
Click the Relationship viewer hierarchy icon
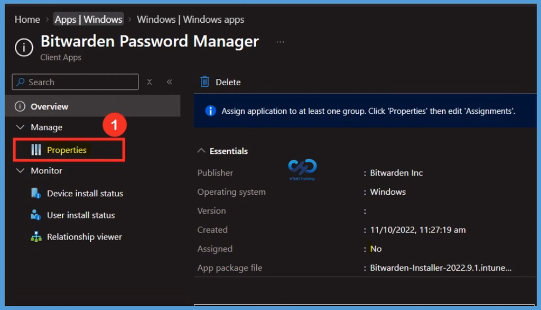[36, 237]
